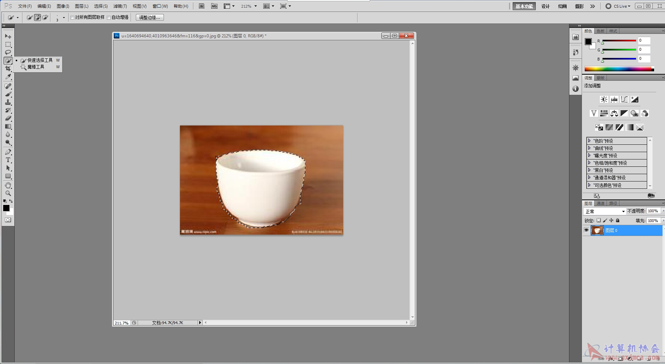Image resolution: width=665 pixels, height=364 pixels.
Task: Select the Clone Stamp tool
Action: (x=8, y=102)
